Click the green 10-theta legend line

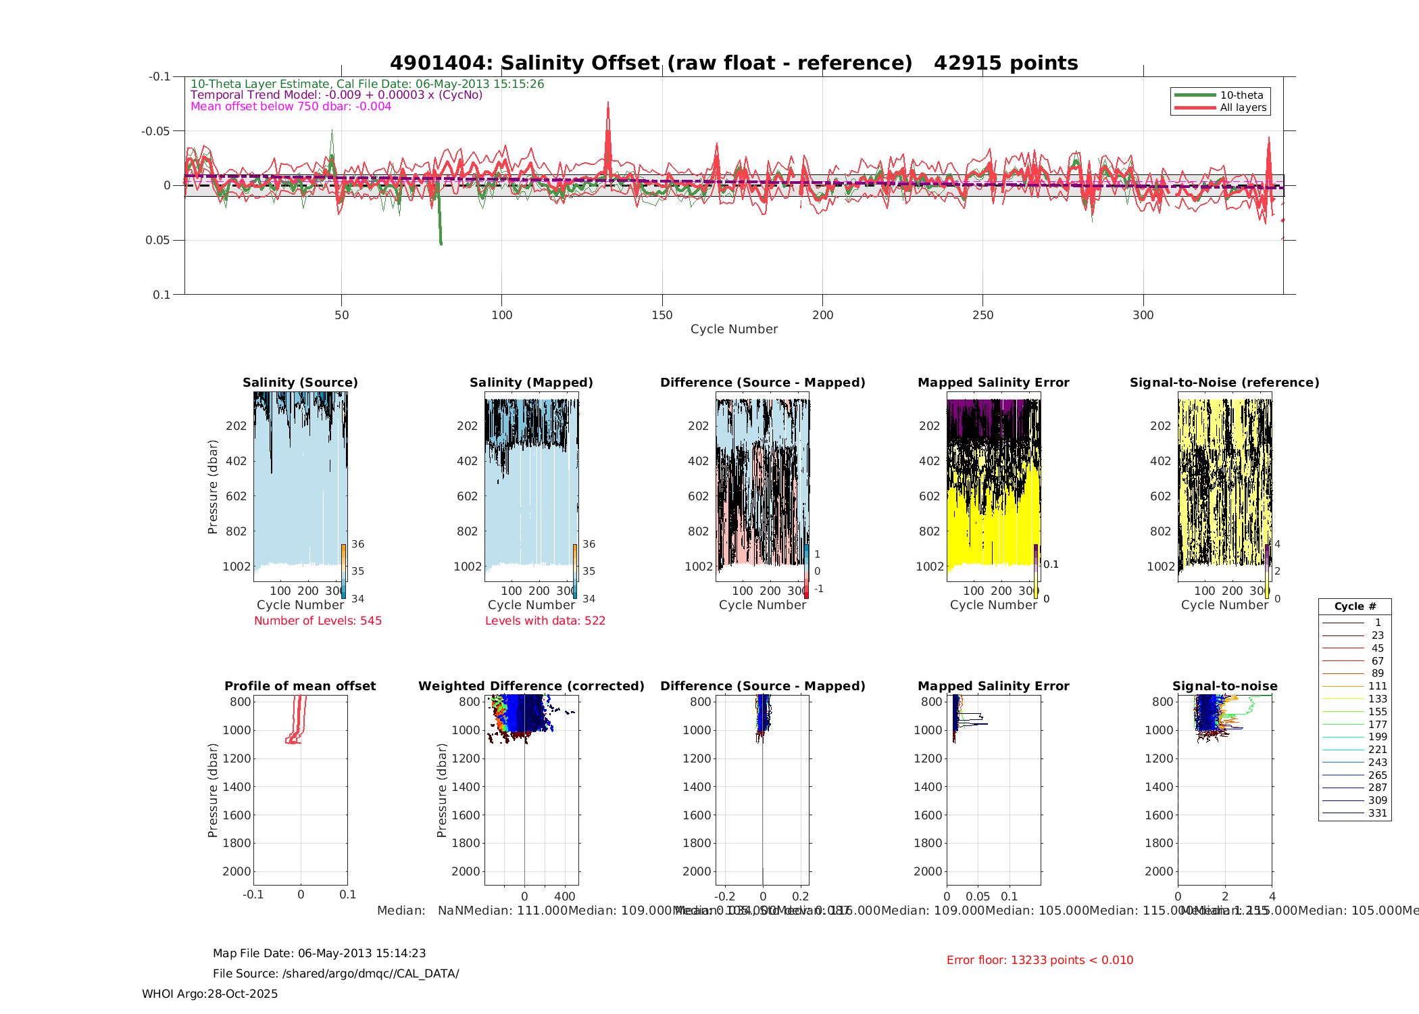tap(1195, 95)
